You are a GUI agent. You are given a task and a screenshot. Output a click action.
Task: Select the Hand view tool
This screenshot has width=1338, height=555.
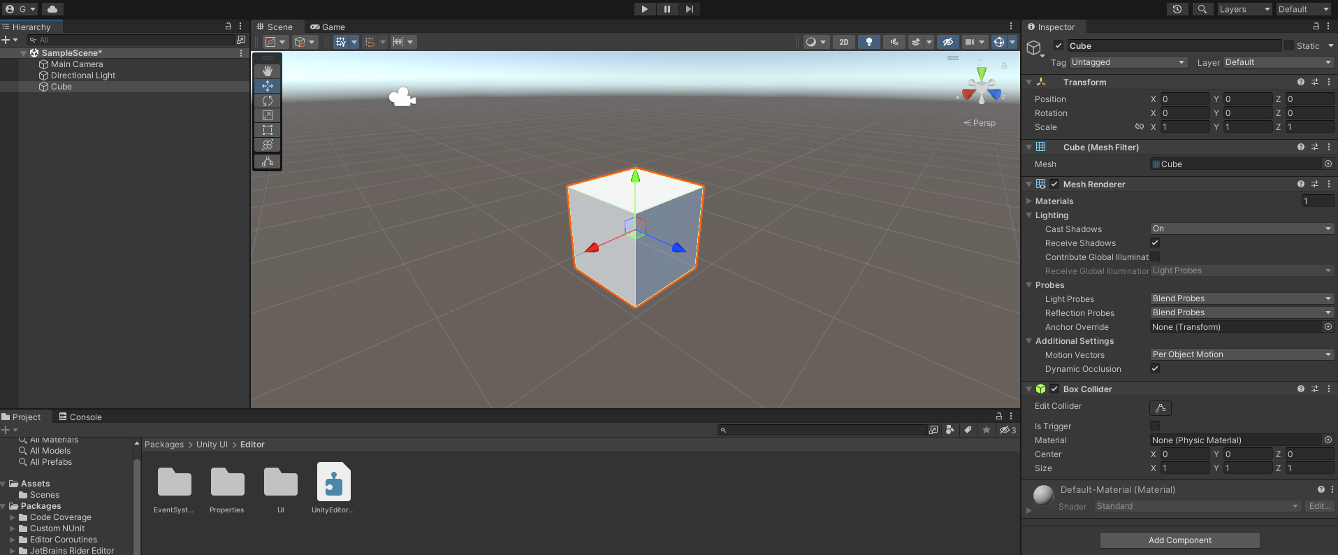click(268, 71)
